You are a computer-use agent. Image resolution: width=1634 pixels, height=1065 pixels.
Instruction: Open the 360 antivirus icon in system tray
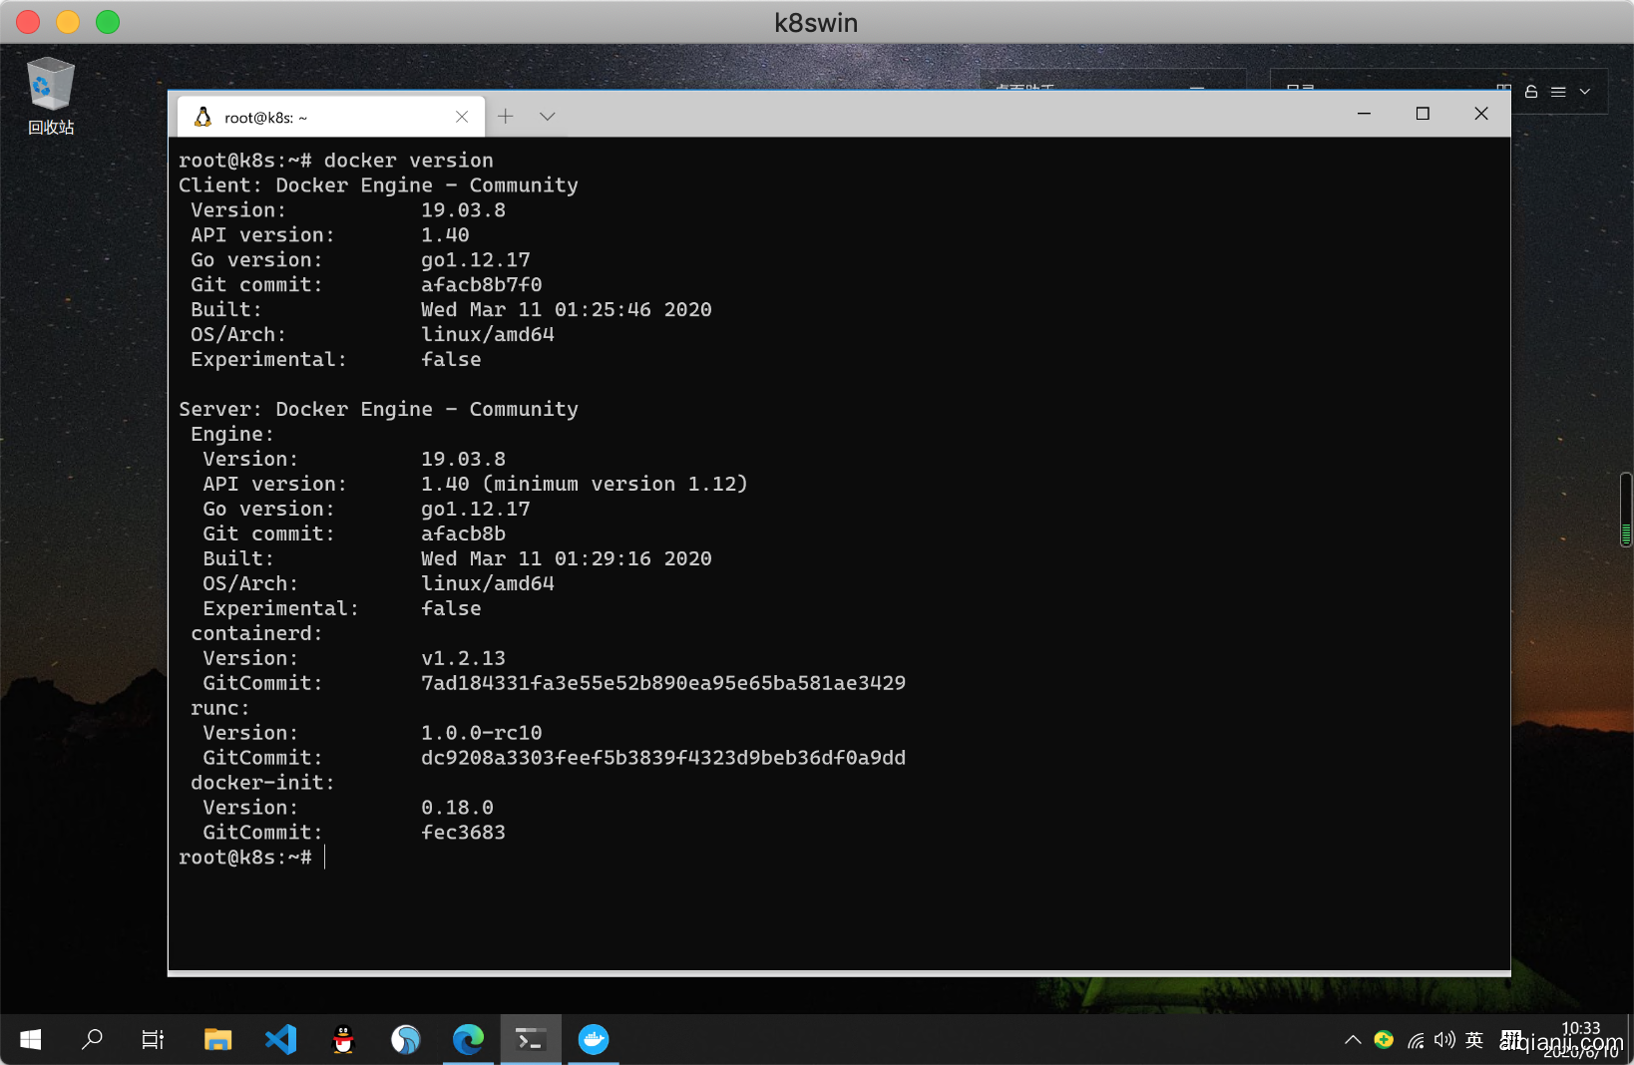[x=1384, y=1040]
